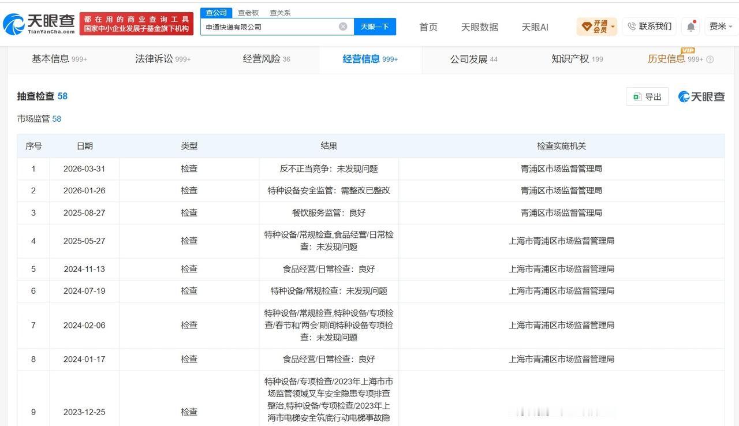Image resolution: width=739 pixels, height=426 pixels.
Task: Click the date 2023-12-25
Action: (84, 412)
